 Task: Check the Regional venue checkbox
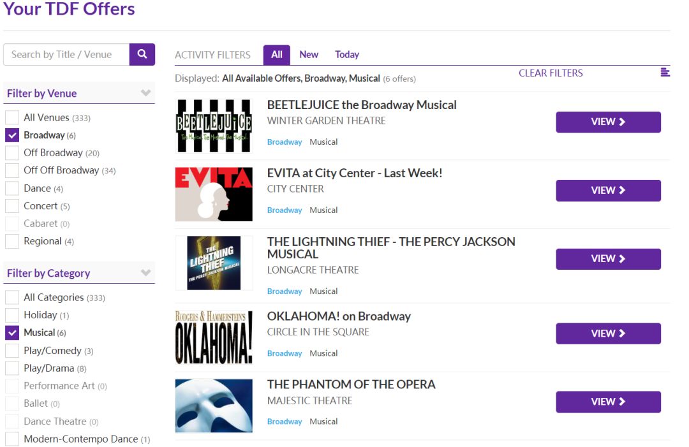(12, 241)
